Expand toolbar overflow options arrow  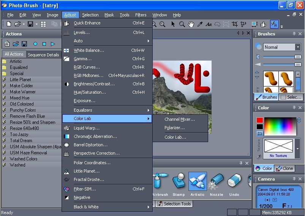[x=281, y=26]
